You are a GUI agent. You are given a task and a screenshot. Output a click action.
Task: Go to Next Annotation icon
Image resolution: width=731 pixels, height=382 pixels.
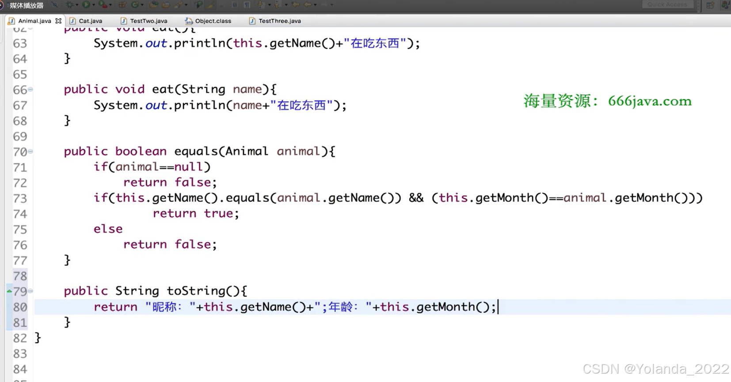pyautogui.click(x=260, y=5)
